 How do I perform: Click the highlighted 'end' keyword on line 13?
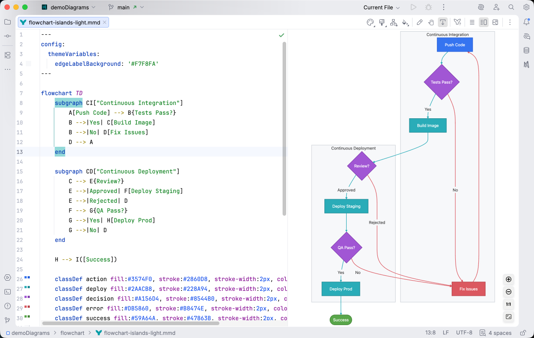(60, 152)
